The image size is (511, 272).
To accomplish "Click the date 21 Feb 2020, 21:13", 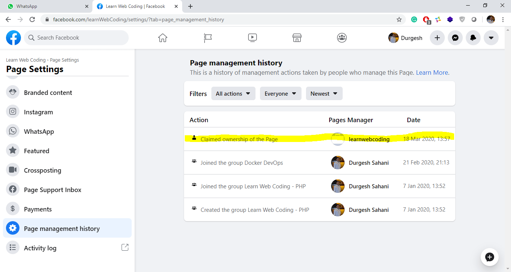I will [426, 163].
